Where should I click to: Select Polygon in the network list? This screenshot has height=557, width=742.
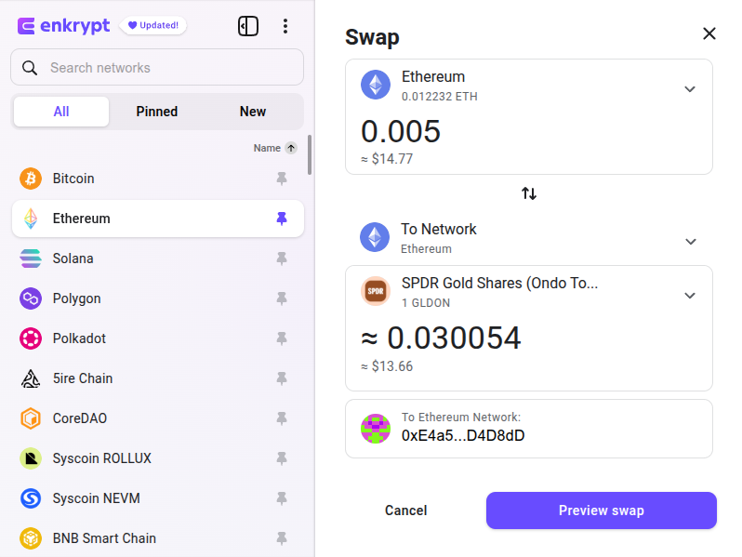point(157,298)
